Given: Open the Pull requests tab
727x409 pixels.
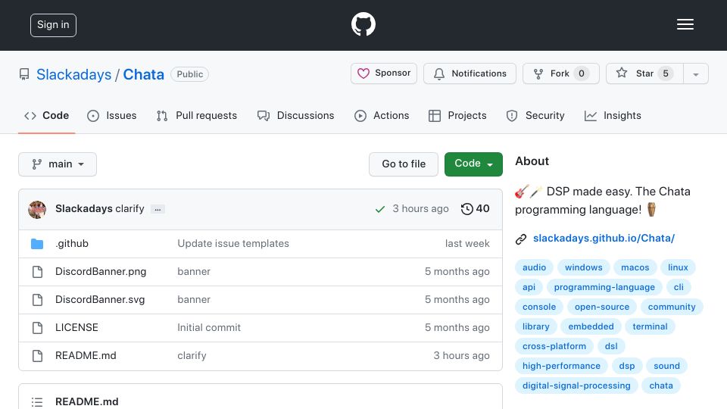Looking at the screenshot, I should [197, 115].
